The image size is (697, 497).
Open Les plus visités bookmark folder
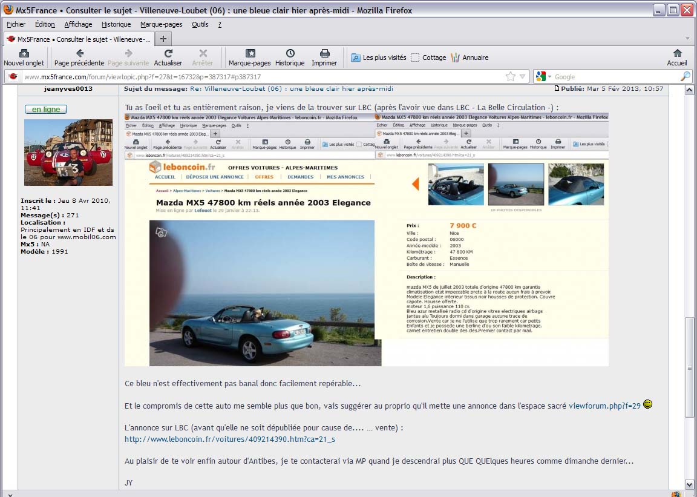tap(379, 58)
